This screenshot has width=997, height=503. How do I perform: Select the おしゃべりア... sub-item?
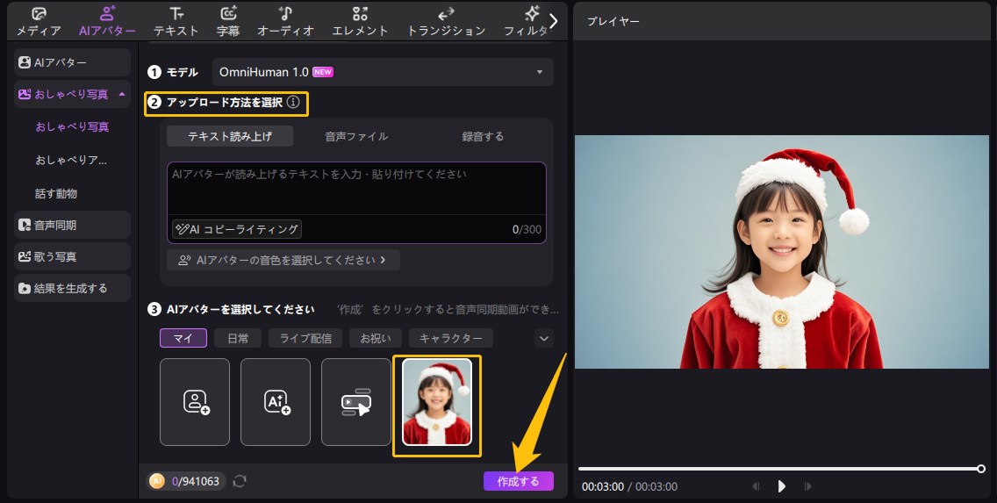71,160
